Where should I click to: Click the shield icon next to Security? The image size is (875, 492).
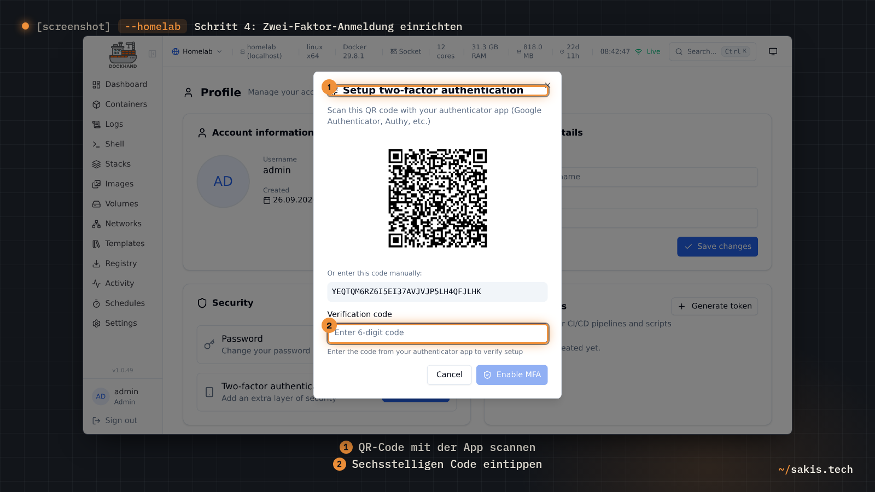pos(202,303)
